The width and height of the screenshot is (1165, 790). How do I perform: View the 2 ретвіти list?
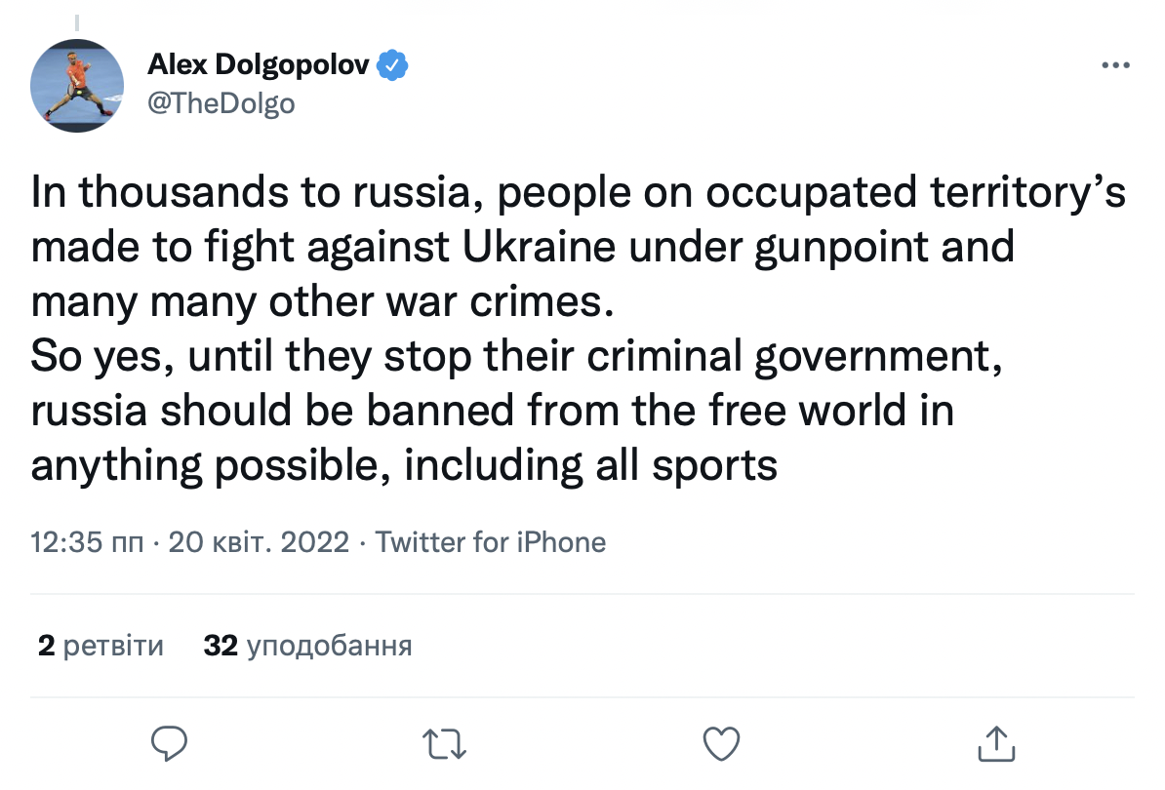100,646
